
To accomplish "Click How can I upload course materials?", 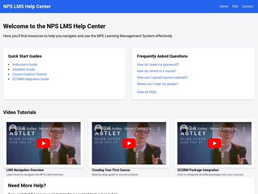I will point(162,78).
